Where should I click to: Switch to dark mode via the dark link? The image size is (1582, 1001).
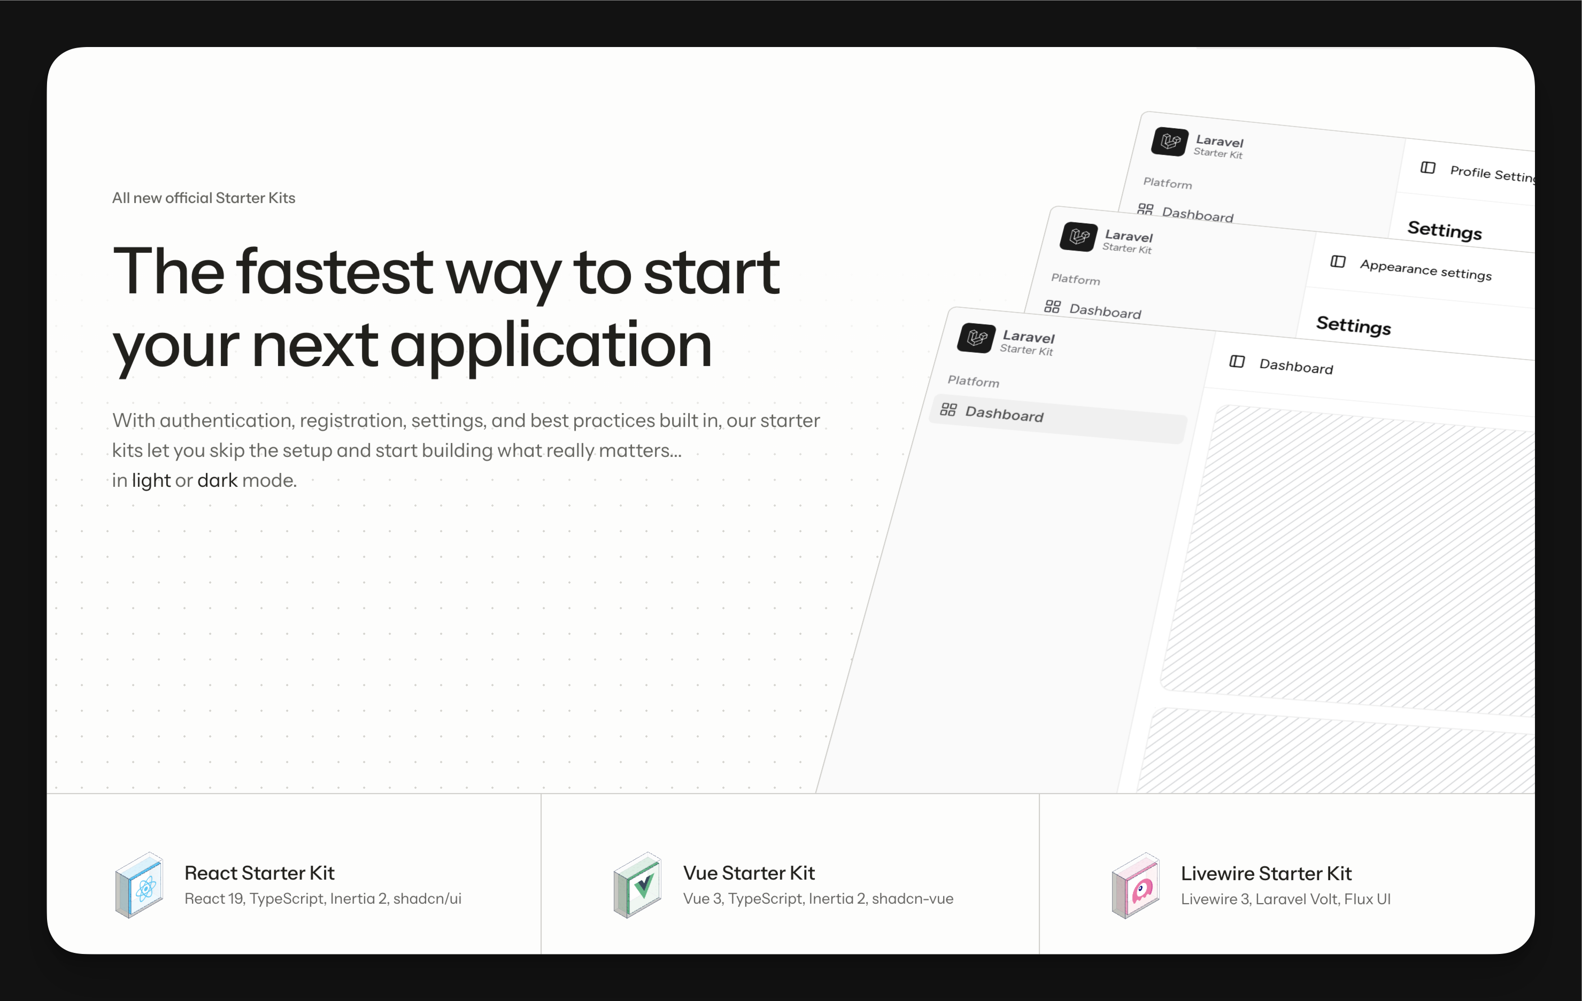tap(217, 480)
